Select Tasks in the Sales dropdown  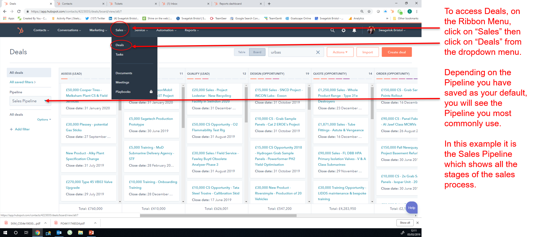click(119, 55)
